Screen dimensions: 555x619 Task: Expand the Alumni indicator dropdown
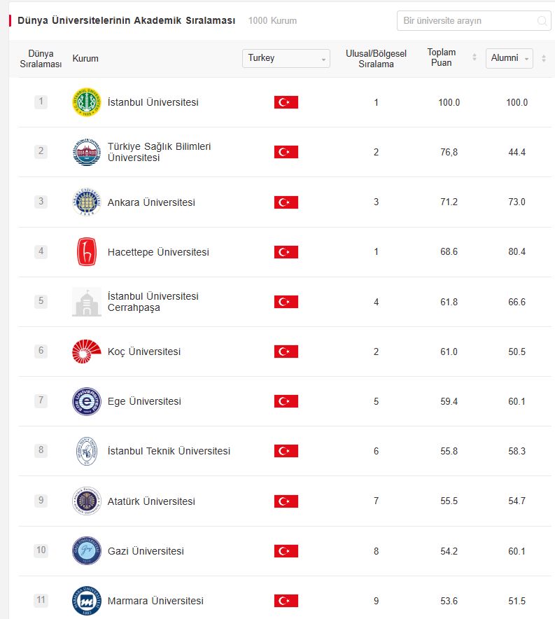point(509,58)
